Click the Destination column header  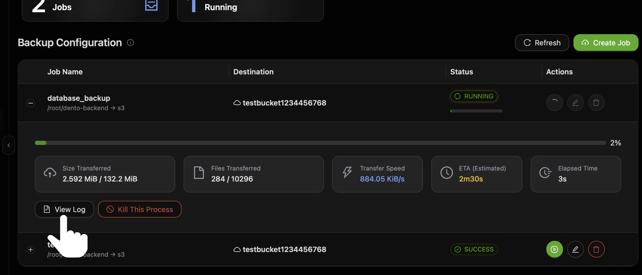click(253, 72)
